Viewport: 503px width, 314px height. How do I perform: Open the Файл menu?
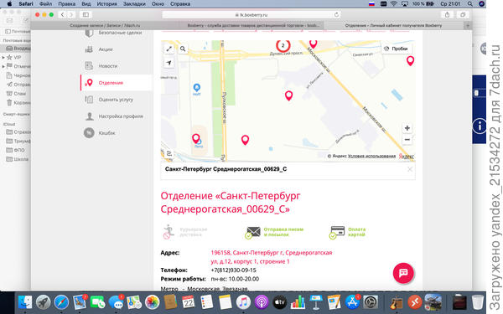45,4
